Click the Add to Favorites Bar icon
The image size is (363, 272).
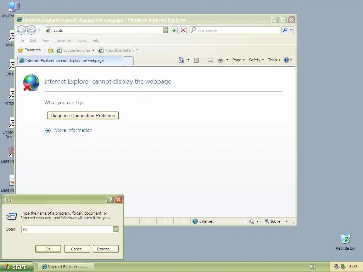[x=51, y=50]
